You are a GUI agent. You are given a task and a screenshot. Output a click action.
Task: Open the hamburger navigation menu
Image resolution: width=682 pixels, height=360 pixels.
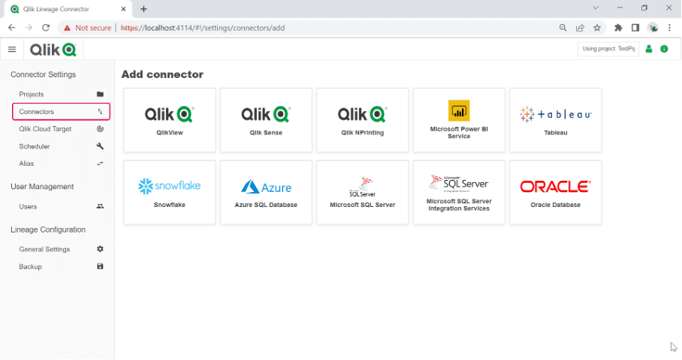[x=12, y=49]
